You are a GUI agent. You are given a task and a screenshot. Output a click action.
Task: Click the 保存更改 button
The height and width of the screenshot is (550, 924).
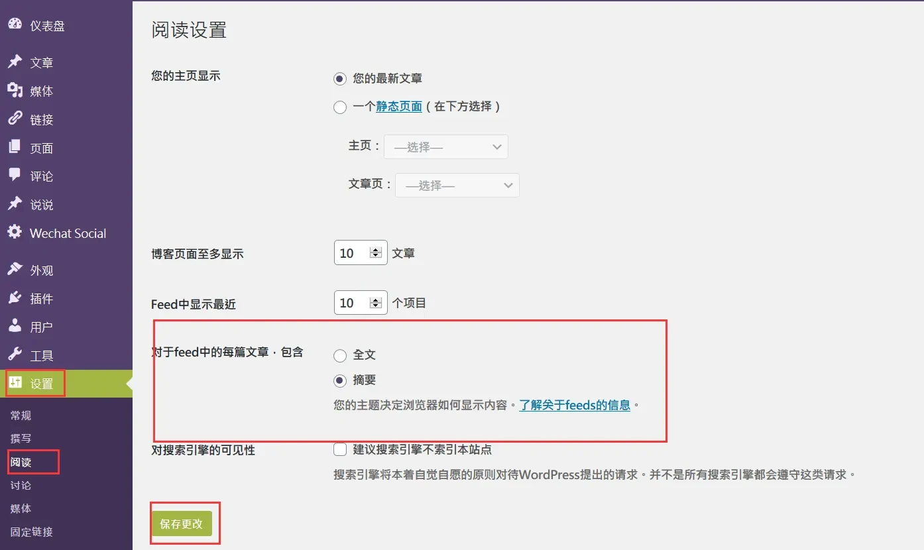pos(182,523)
